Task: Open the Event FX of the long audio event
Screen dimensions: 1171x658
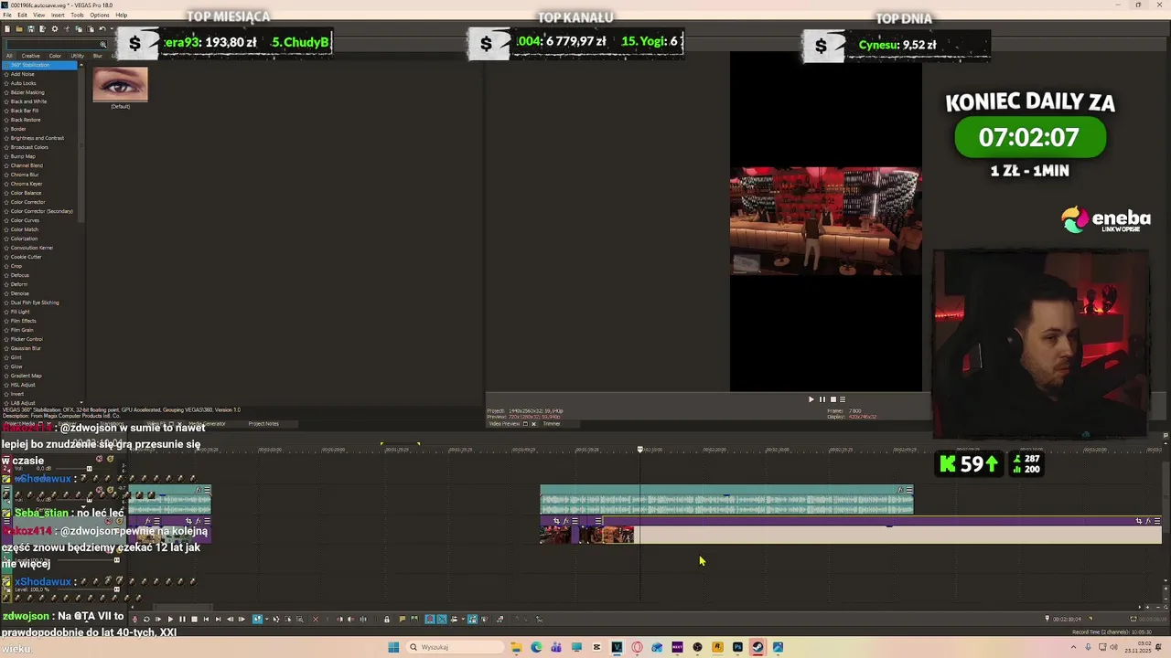Action: 900,490
